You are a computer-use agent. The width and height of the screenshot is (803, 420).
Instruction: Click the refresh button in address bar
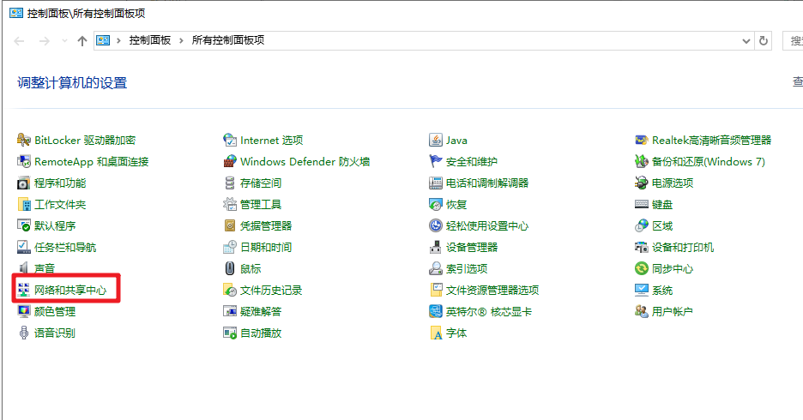click(764, 41)
